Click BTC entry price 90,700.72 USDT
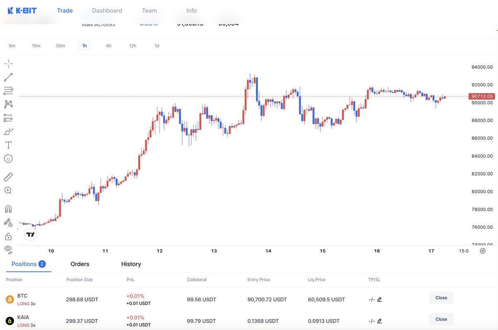 (267, 299)
